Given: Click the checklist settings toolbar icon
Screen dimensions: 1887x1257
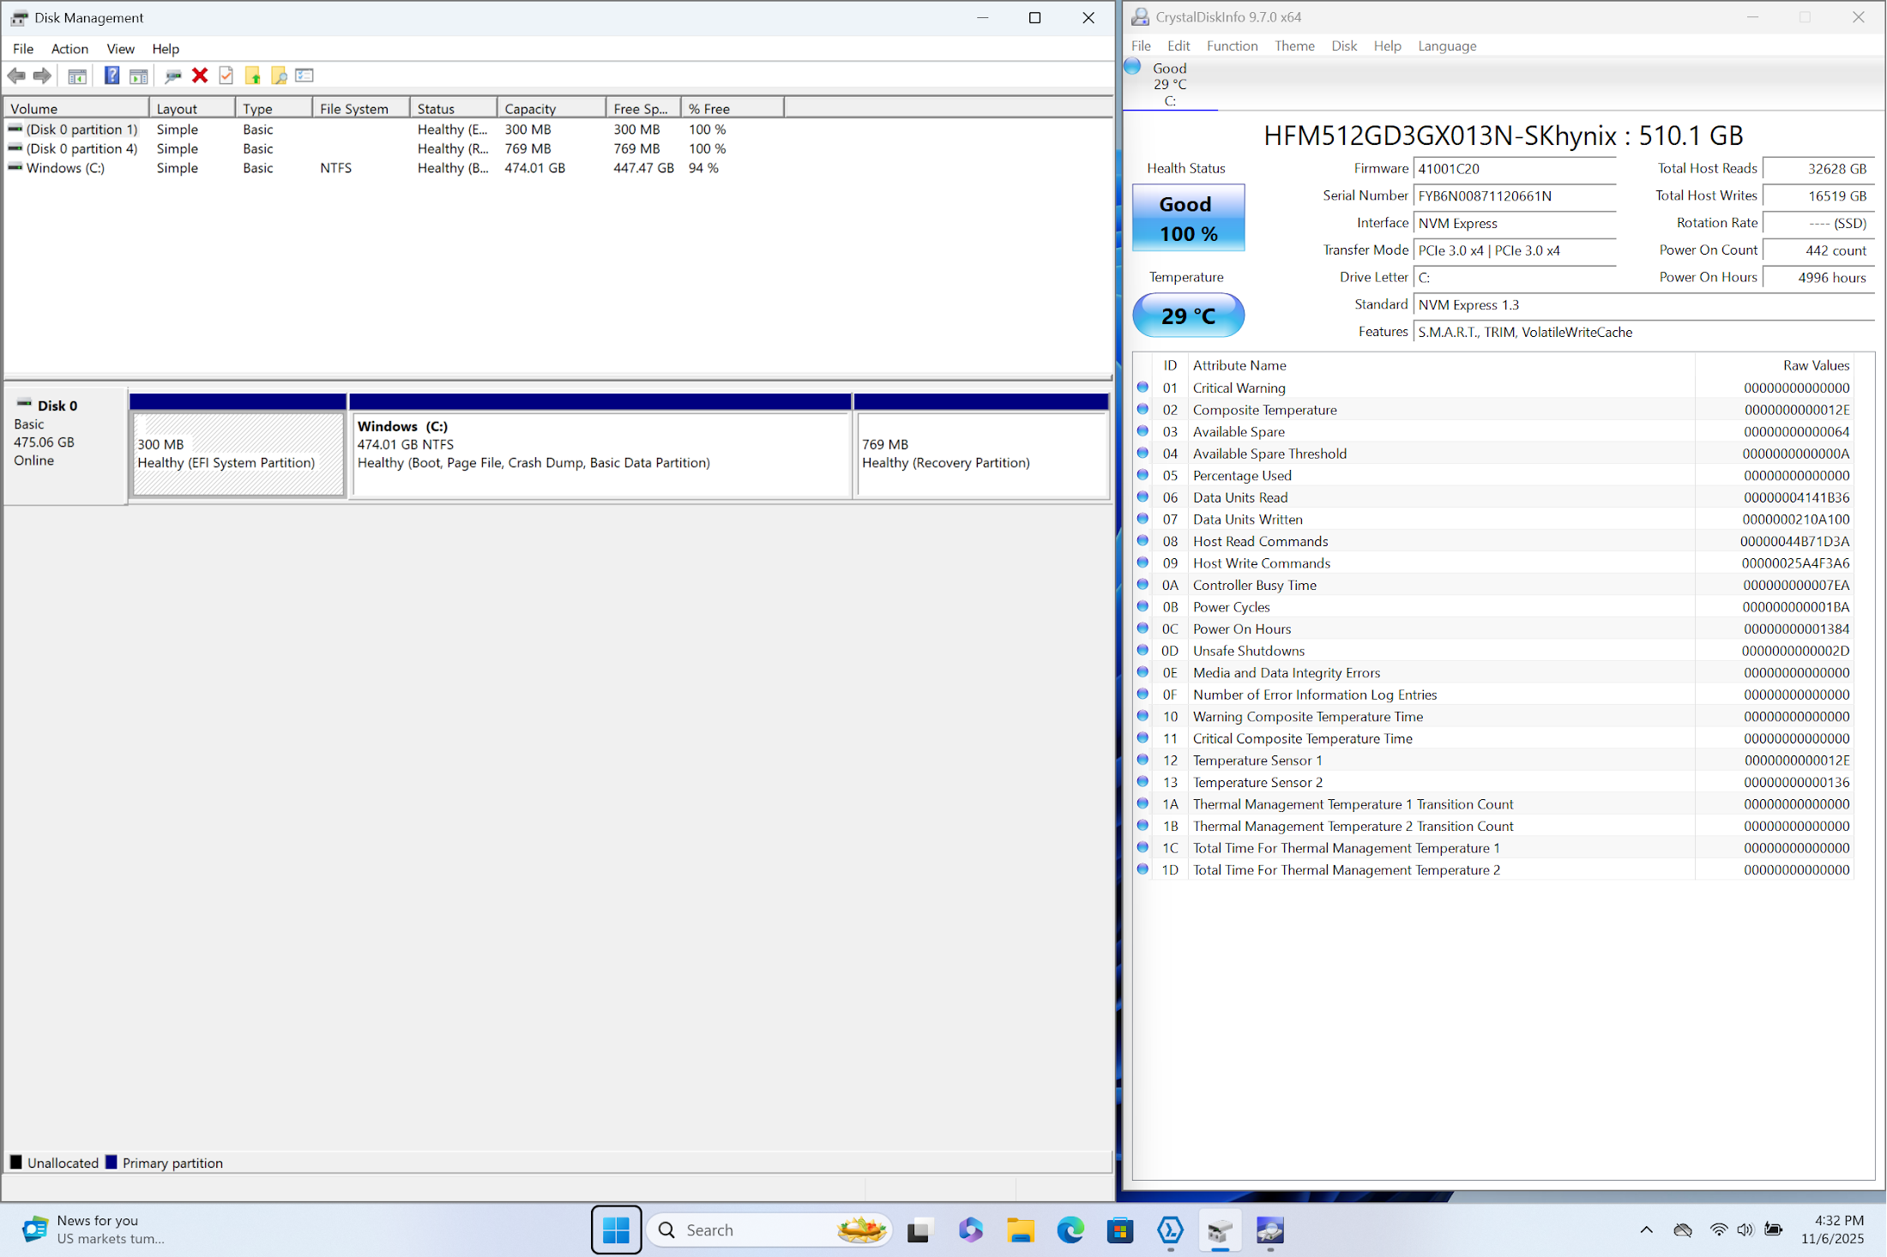Looking at the screenshot, I should [x=304, y=75].
